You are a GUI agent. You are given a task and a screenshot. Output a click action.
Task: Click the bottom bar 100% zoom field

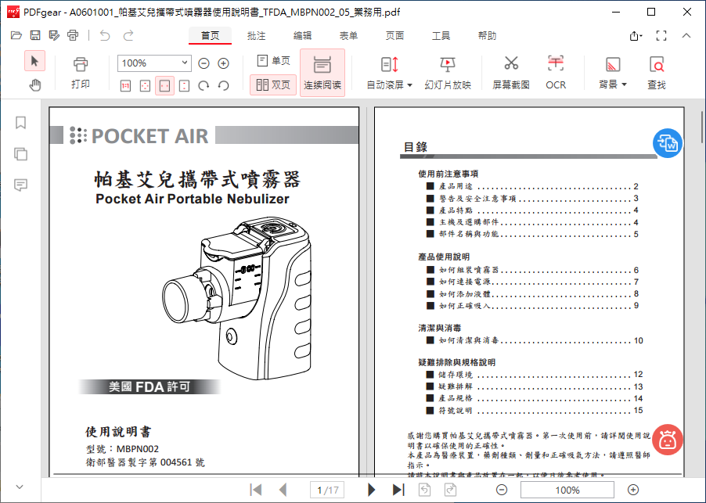tap(567, 490)
